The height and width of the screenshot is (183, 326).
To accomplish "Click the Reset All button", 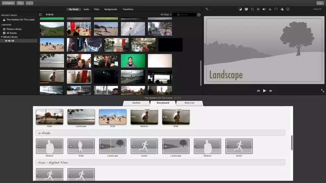I will pyautogui.click(x=317, y=9).
